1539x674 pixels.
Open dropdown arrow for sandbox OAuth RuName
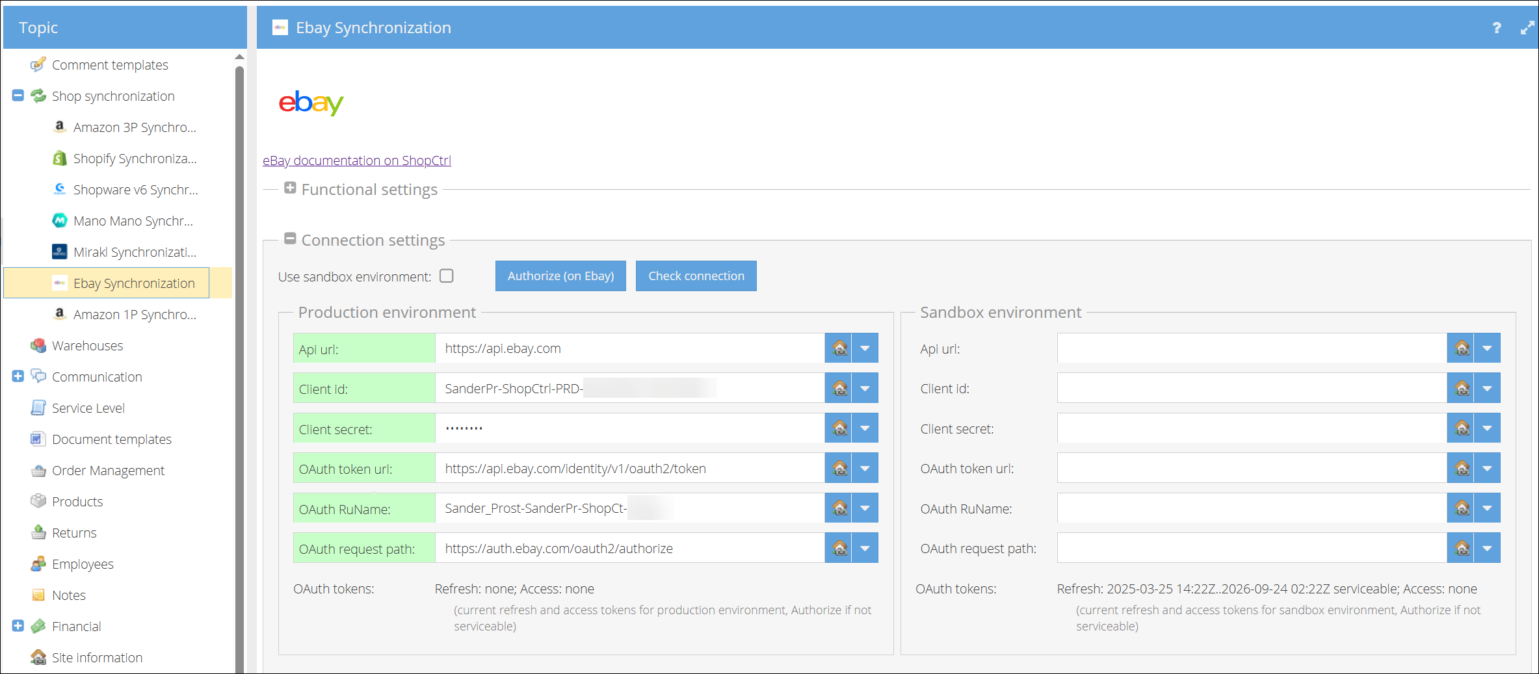coord(1487,508)
